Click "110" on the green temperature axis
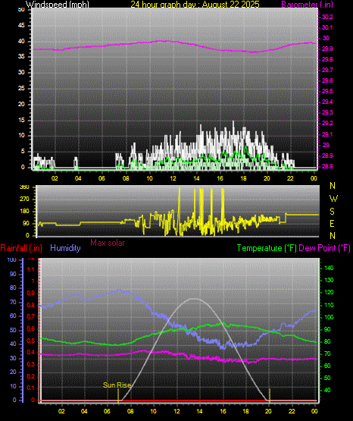 (x=329, y=305)
